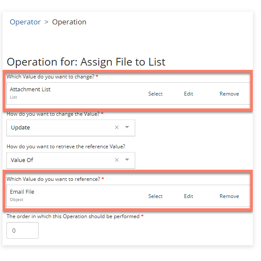Image resolution: width=261 pixels, height=261 pixels.
Task: Expand the Value Of dropdown arrow
Action: (127, 160)
